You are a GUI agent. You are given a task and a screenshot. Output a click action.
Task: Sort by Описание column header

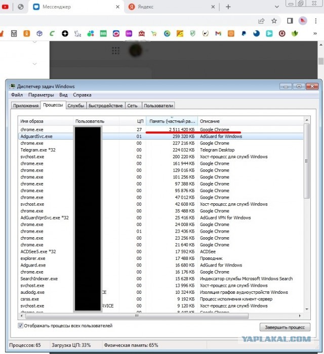click(x=251, y=121)
